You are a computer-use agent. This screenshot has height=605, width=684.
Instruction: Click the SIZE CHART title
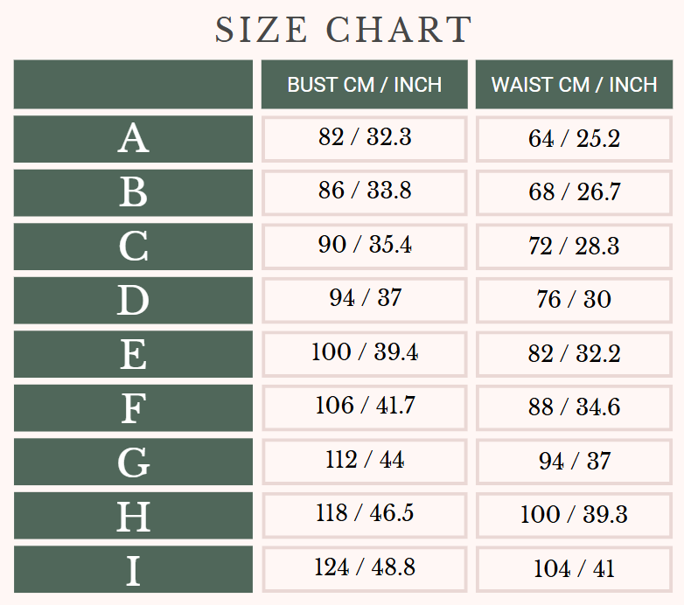point(343,30)
